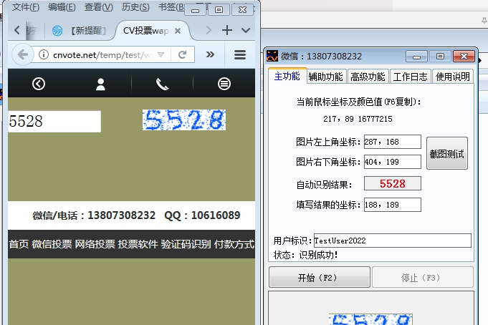Maximize the 微信 tool window
Screen dimensions: 488x325
[x=440, y=57]
